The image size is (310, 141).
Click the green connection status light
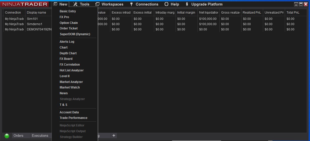point(7,136)
